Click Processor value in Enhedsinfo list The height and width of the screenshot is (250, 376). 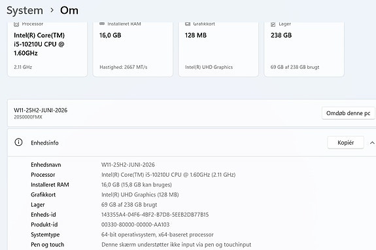pyautogui.click(x=168, y=175)
